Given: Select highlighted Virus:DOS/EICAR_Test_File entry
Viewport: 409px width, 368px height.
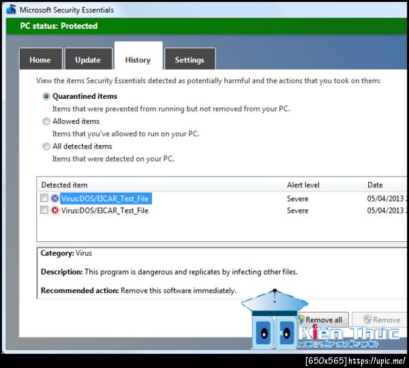Looking at the screenshot, I should pos(106,198).
